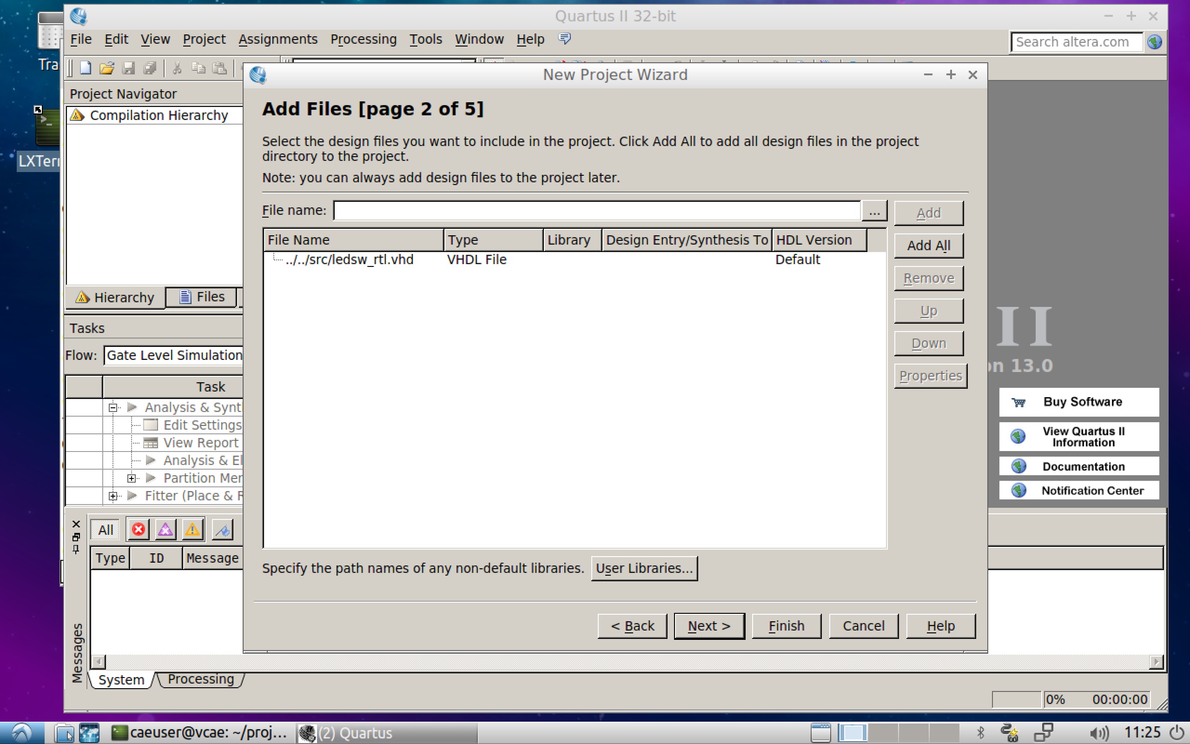Click the messages horizontal scrollbar right arrow
Viewport: 1190px width, 744px height.
coord(1156,662)
